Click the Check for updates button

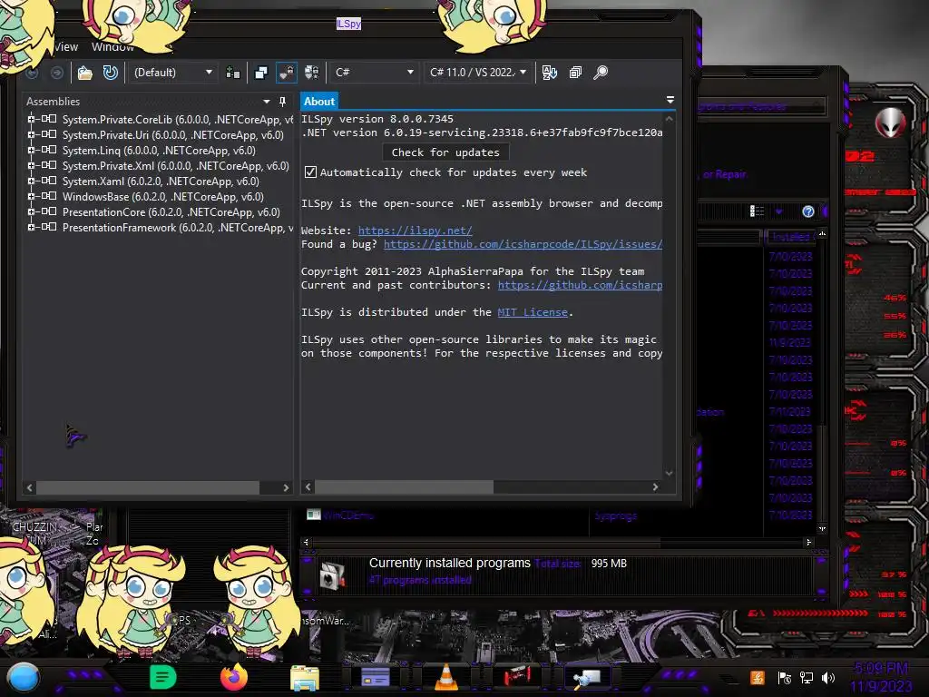click(x=445, y=152)
